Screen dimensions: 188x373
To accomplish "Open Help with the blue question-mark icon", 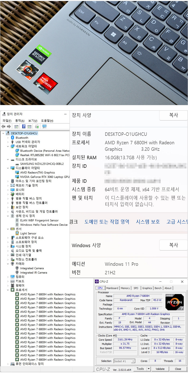I will (24, 126).
